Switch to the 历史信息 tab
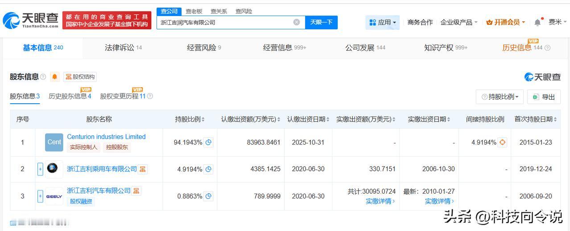Viewport: 570px width, 231px height. point(522,48)
